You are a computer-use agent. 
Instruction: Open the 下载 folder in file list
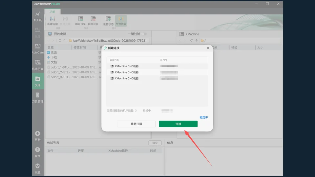[52, 57]
